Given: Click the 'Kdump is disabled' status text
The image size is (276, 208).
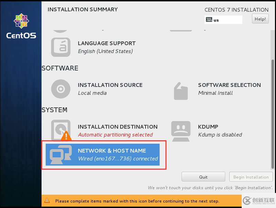Looking at the screenshot, I should point(220,135).
